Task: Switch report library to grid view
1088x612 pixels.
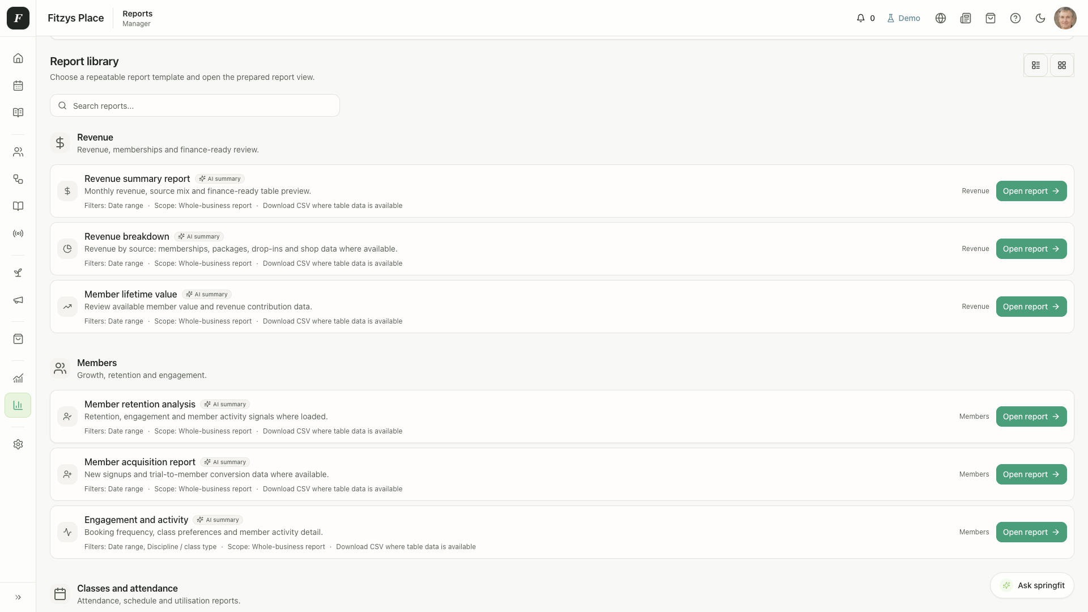Action: (1062, 65)
